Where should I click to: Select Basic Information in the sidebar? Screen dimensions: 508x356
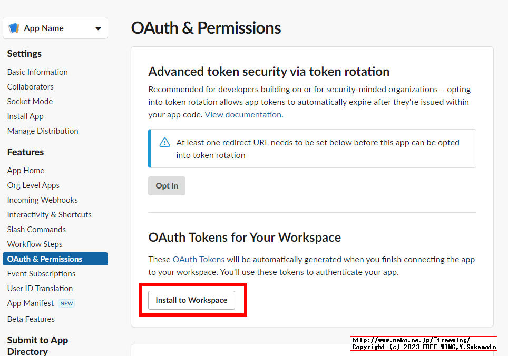click(37, 72)
